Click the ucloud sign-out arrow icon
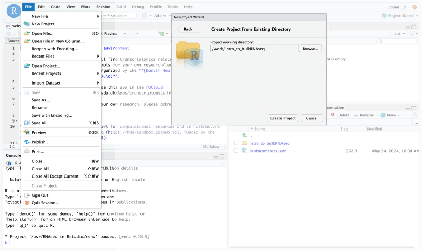This screenshot has width=422, height=251. pyautogui.click(x=403, y=7)
